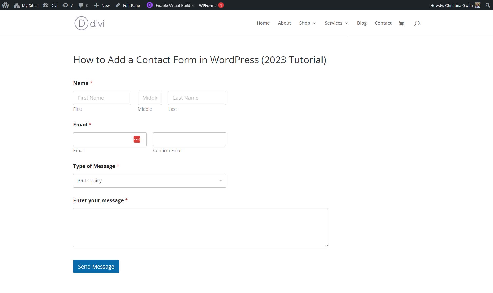Click the Blog menu item
Screen dimensions: 493x293
[362, 23]
